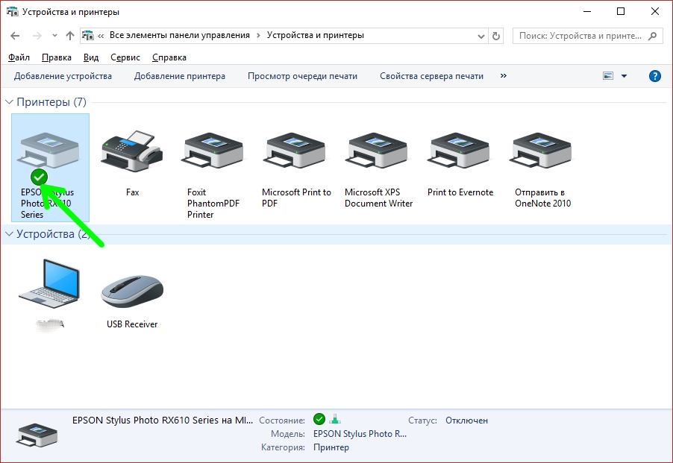The height and width of the screenshot is (463, 673).
Task: Click the printer thumbnail in details pane
Action: point(37,435)
